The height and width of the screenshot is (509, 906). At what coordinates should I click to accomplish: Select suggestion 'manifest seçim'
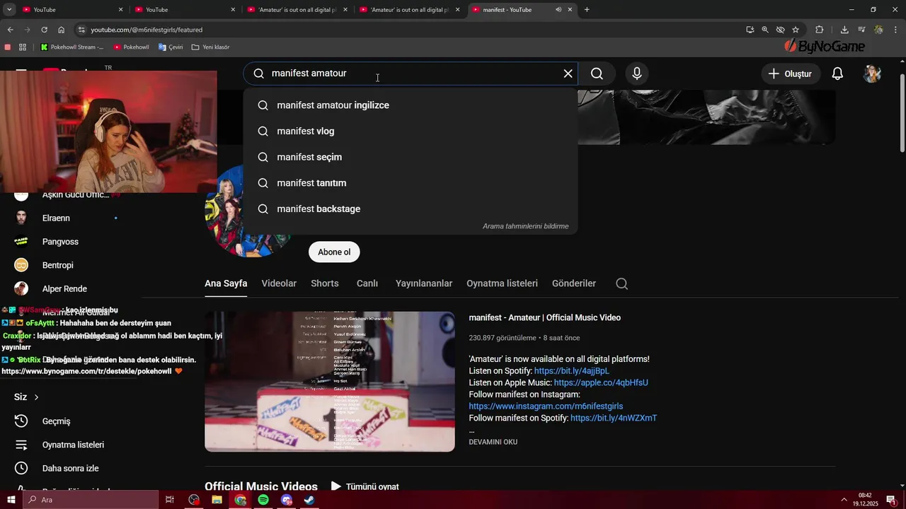click(411, 157)
